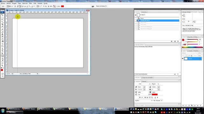The image size is (204, 114).
Task: Enable Shape Layers mode in options bar
Action: tap(8, 6)
